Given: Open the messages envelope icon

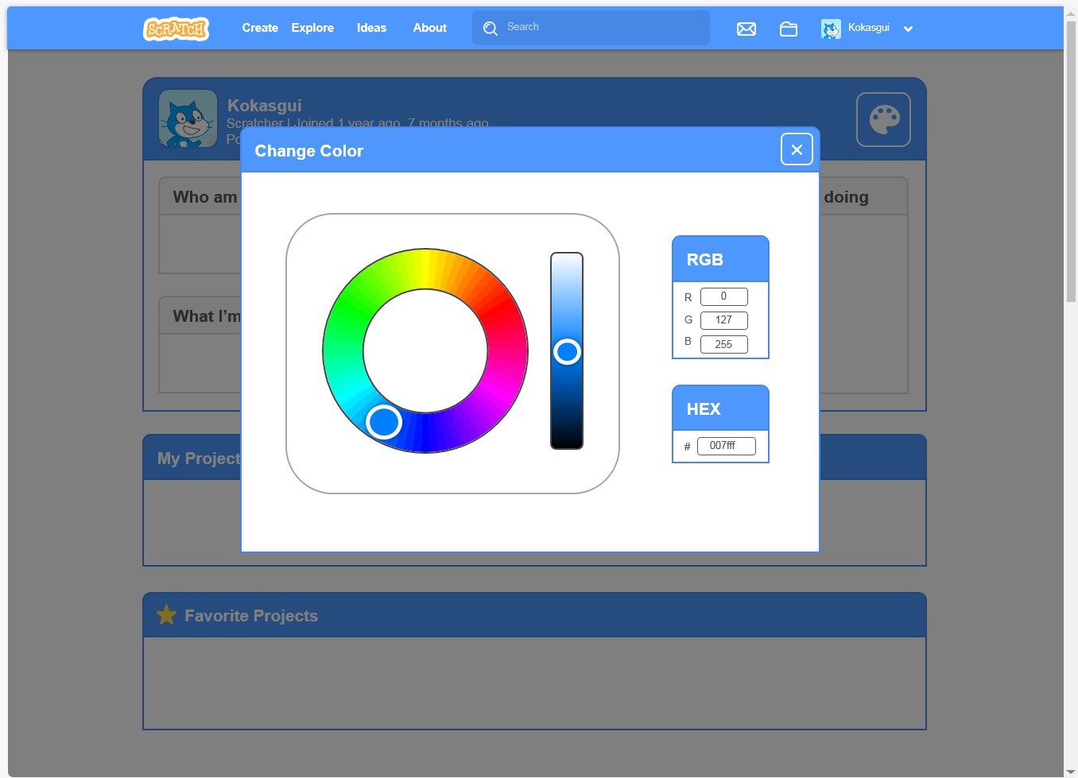Looking at the screenshot, I should (x=746, y=29).
